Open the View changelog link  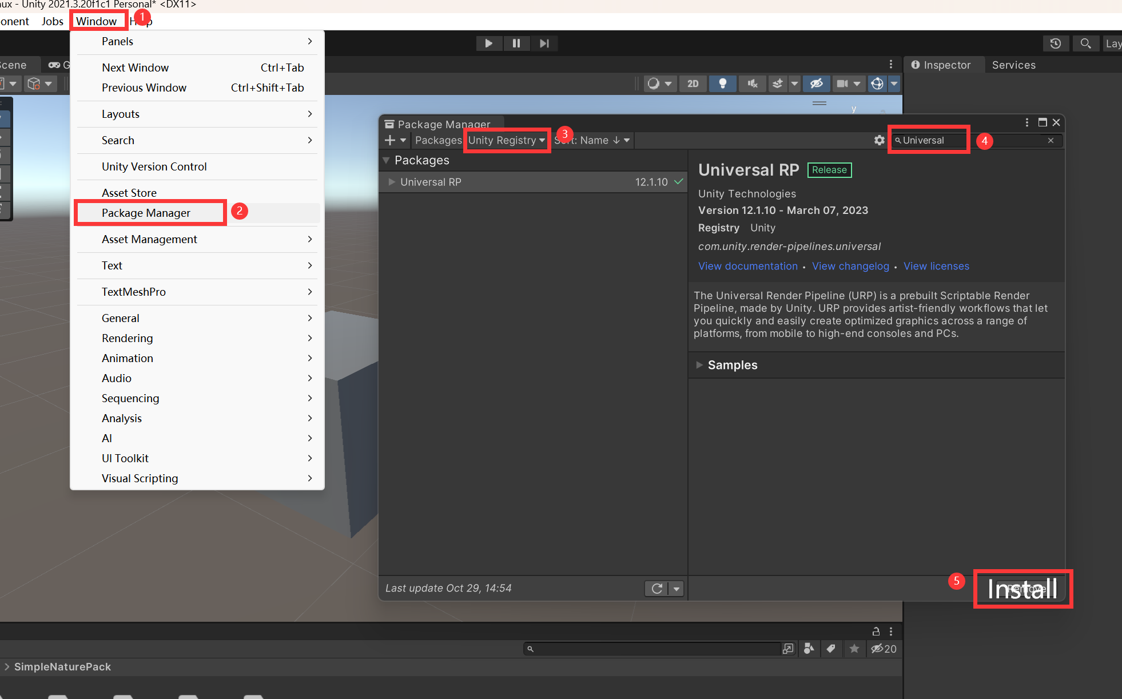850,266
